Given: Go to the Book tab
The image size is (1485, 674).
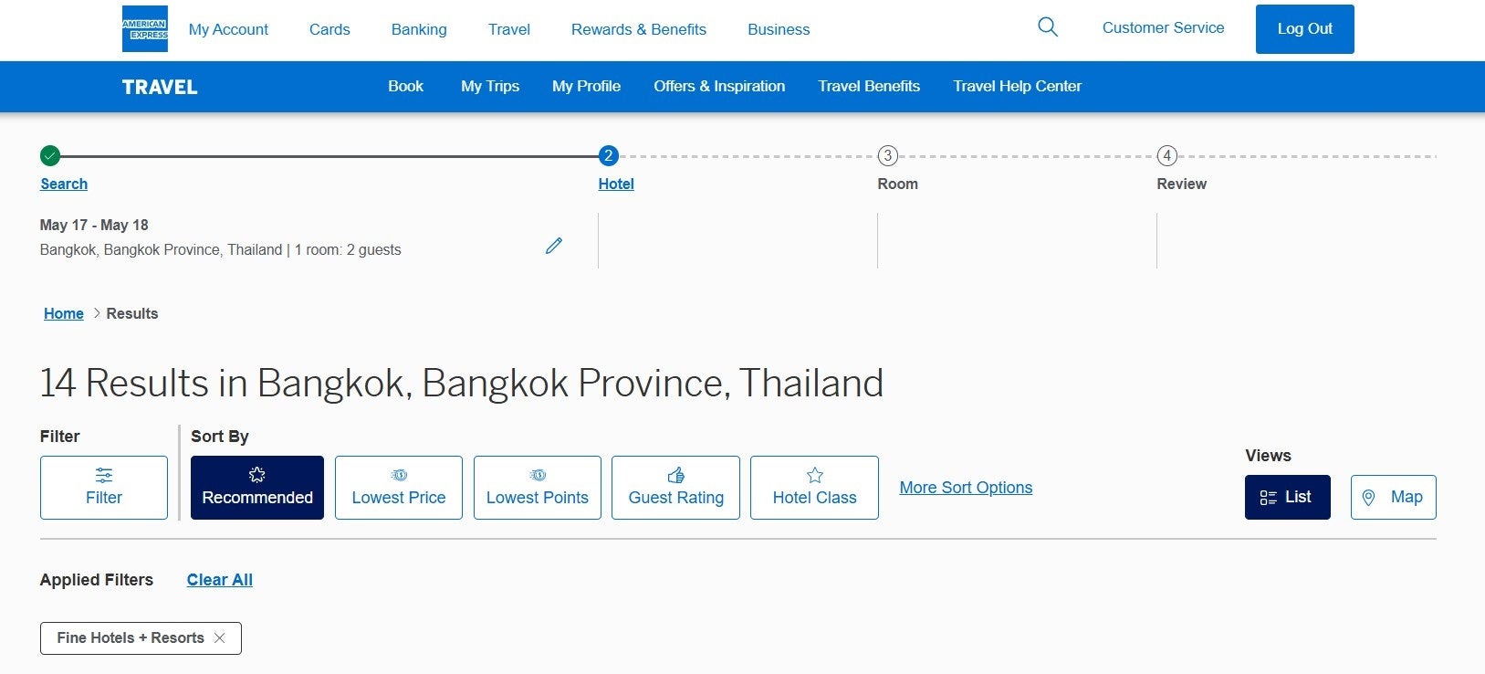Looking at the screenshot, I should 406,86.
